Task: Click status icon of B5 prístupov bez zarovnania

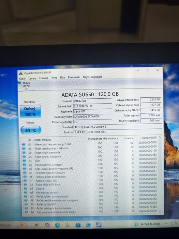Action: point(26,208)
